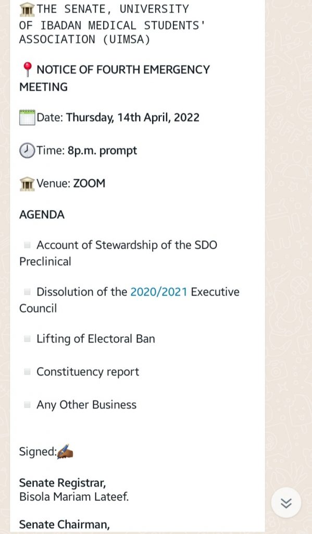Screen dimensions: 312x534
Task: Open the 2020/2021 blue link
Action: [x=159, y=292]
